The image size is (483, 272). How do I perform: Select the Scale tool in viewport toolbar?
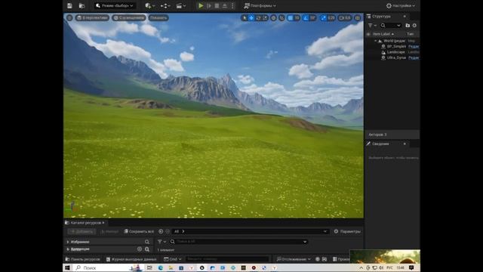click(265, 18)
